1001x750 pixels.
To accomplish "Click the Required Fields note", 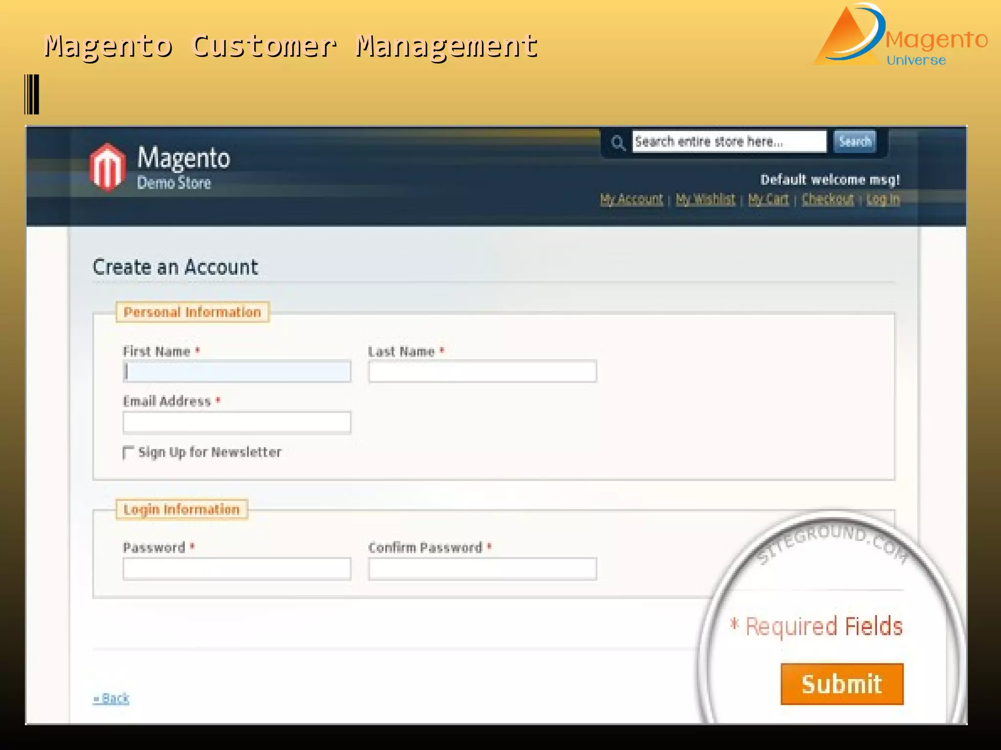I will tap(816, 626).
